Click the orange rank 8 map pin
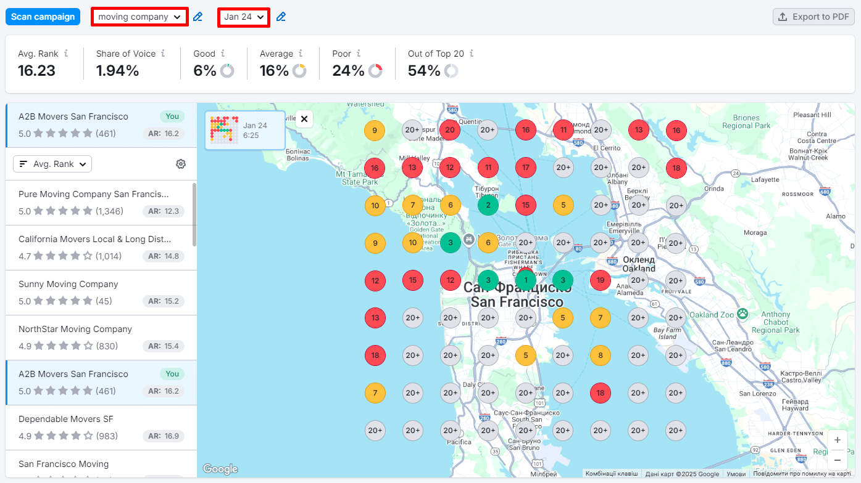This screenshot has width=861, height=483. (x=601, y=355)
